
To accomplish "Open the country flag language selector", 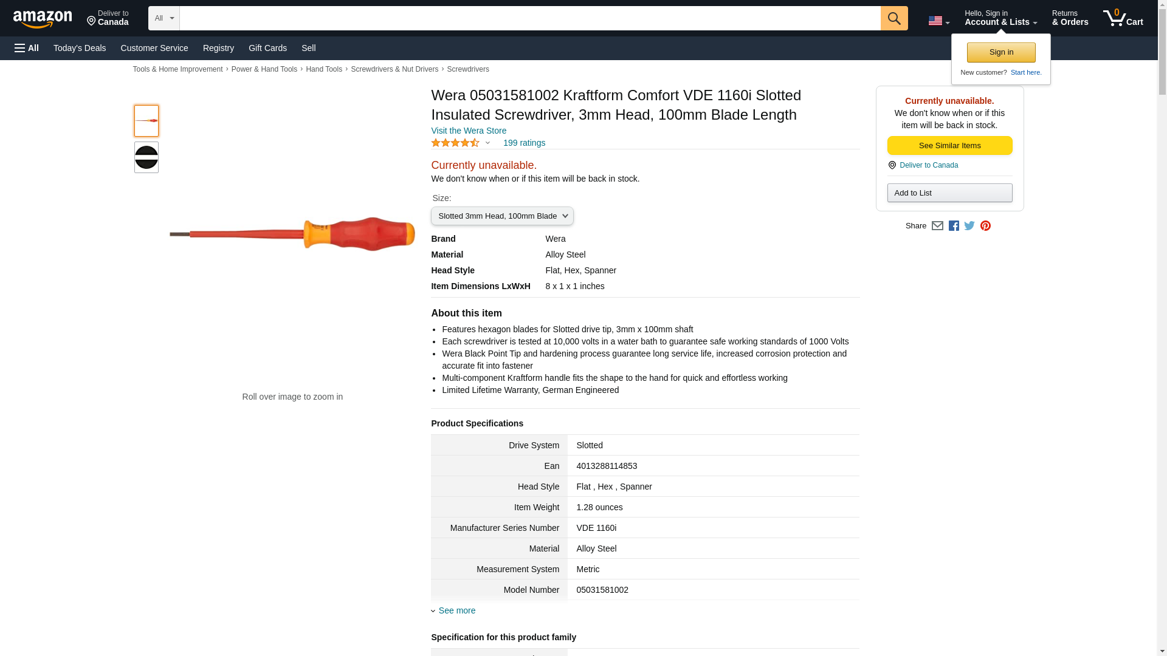I will (938, 21).
